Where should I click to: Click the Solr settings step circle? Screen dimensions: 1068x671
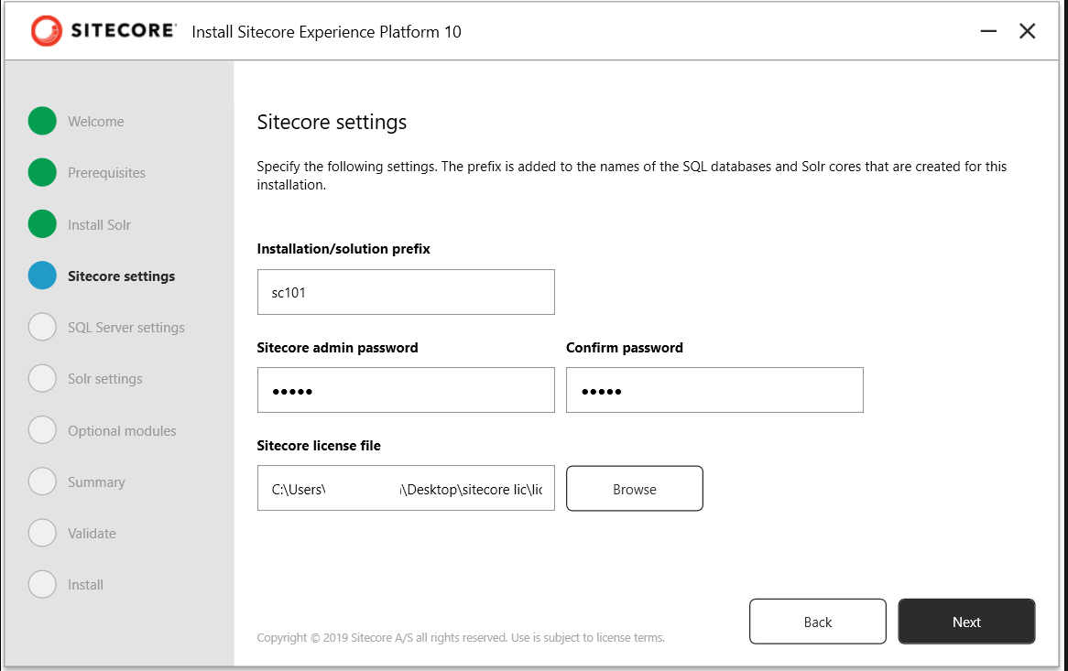(x=42, y=378)
